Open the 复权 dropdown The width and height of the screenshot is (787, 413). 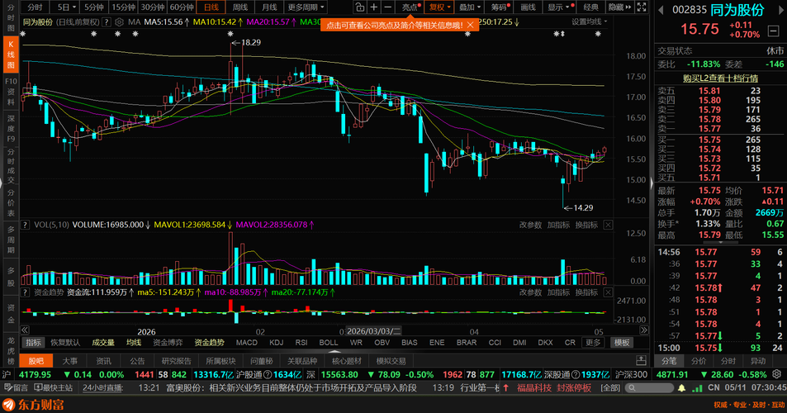[439, 7]
